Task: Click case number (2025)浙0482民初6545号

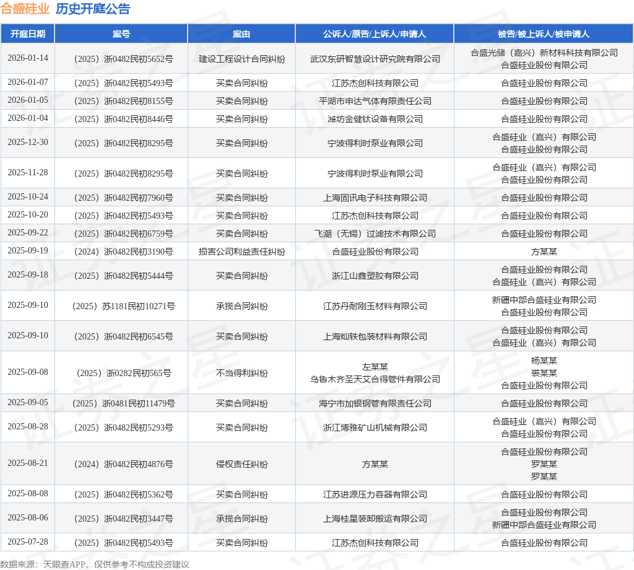Action: [x=123, y=336]
